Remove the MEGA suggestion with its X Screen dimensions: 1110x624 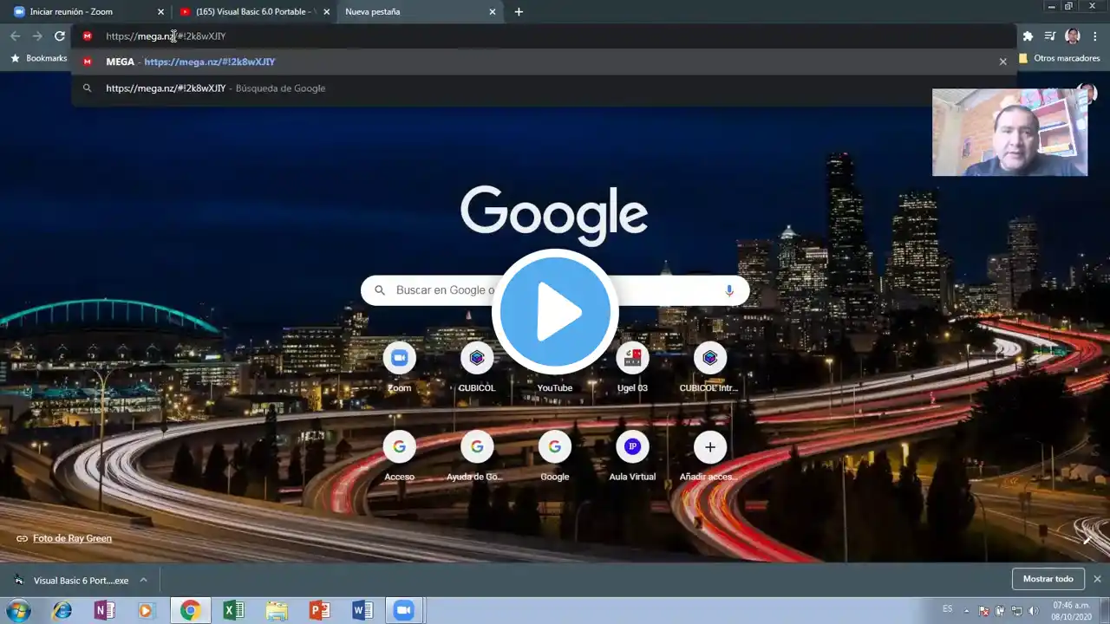click(x=1002, y=62)
